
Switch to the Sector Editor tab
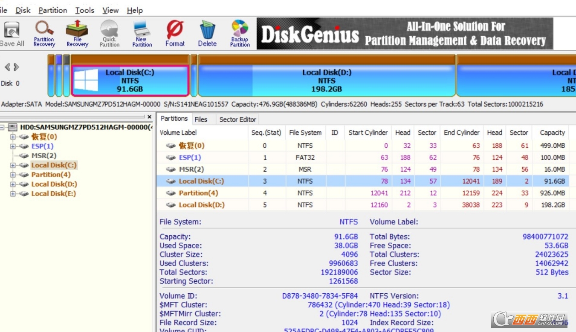click(x=238, y=119)
